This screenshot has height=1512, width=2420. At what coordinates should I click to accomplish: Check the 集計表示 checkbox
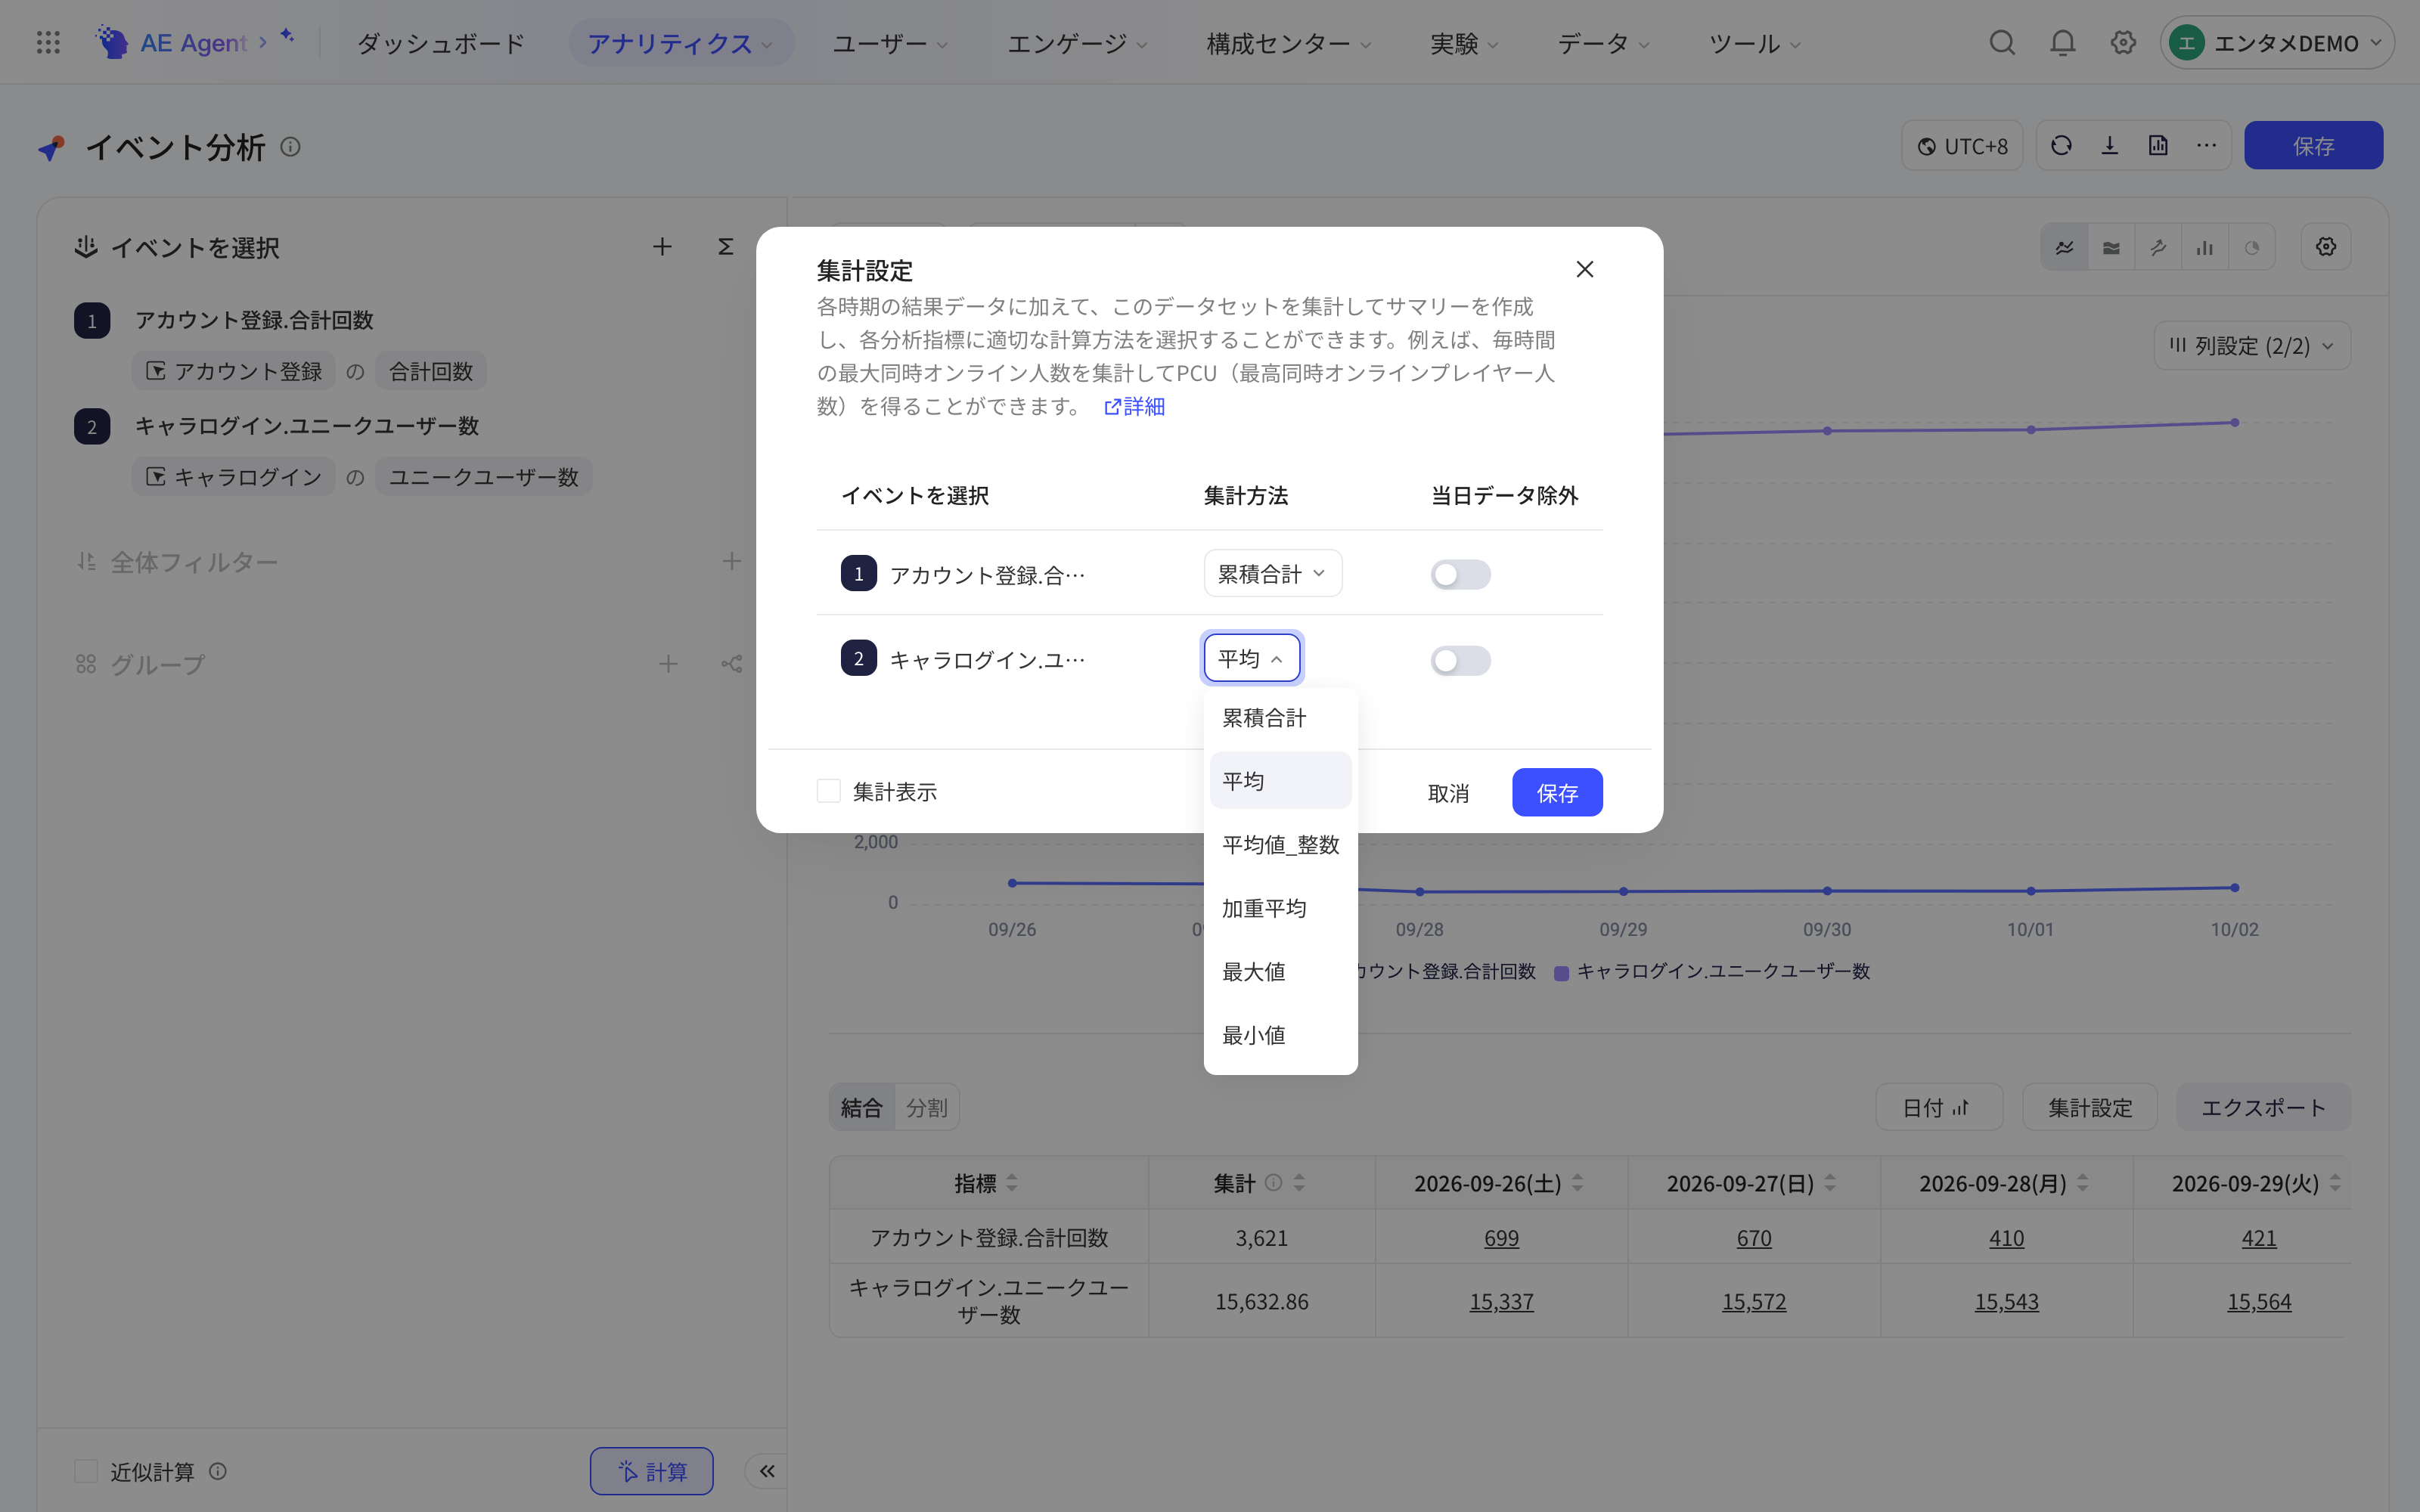[x=829, y=791]
